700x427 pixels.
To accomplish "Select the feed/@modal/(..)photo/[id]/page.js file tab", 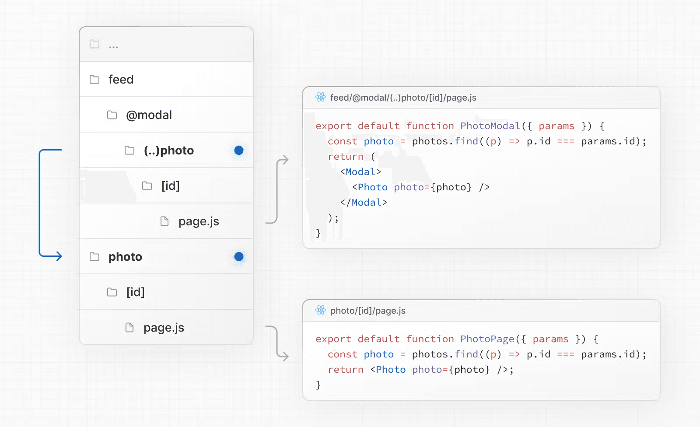I will (x=403, y=98).
